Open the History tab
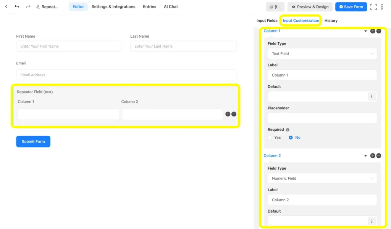The image size is (391, 229). pyautogui.click(x=331, y=21)
